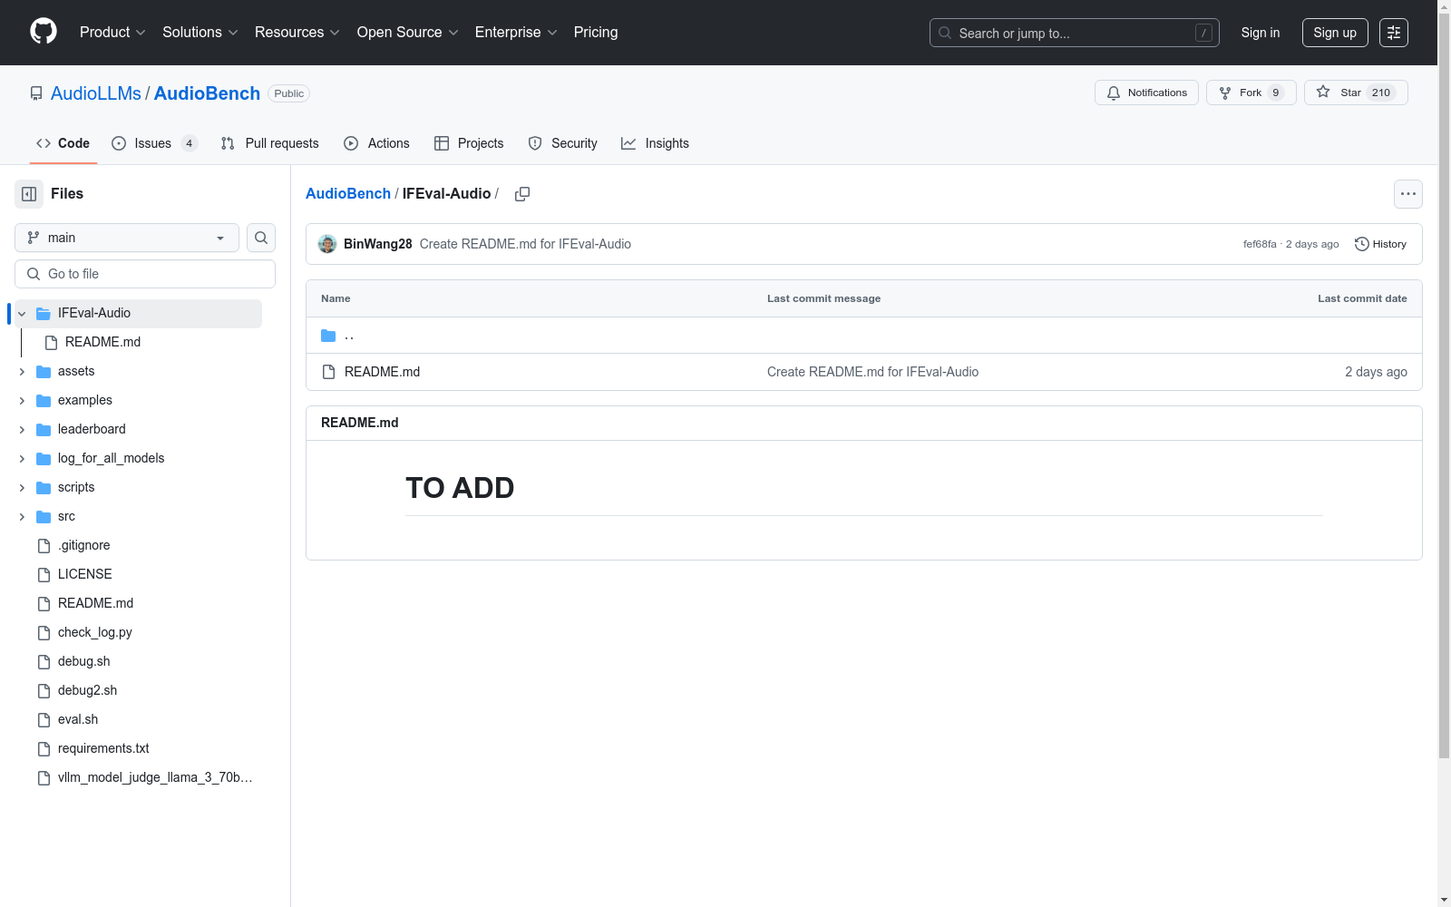
Task: Search this repository's files icon
Action: 261,238
